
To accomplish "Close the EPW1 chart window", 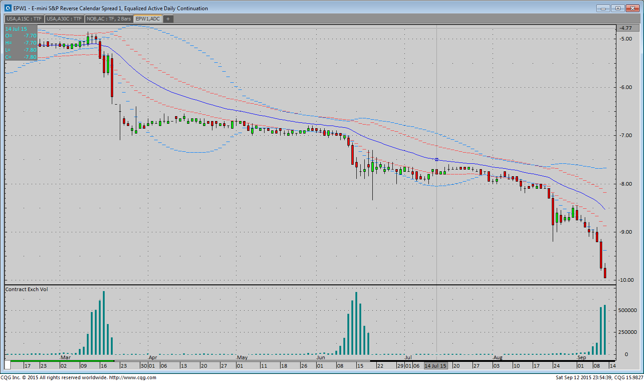I will [632, 8].
